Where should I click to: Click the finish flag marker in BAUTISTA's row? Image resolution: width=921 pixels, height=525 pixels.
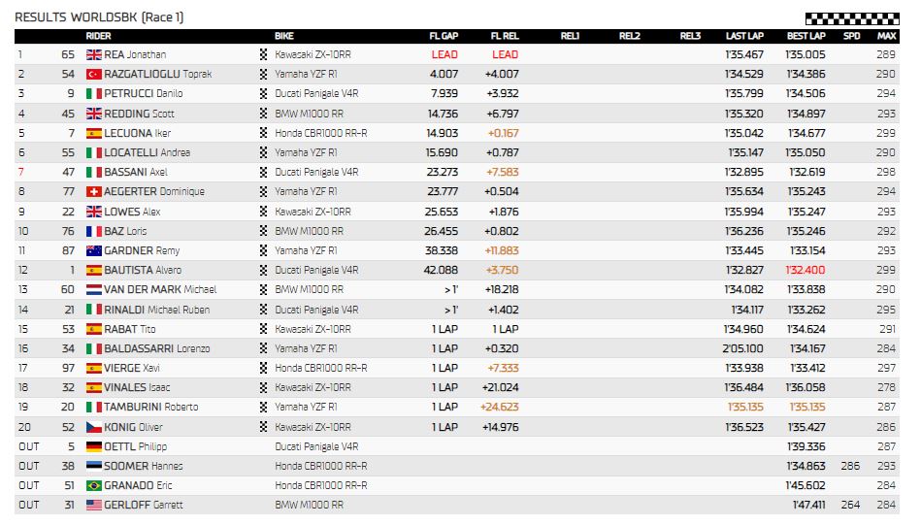pyautogui.click(x=263, y=270)
